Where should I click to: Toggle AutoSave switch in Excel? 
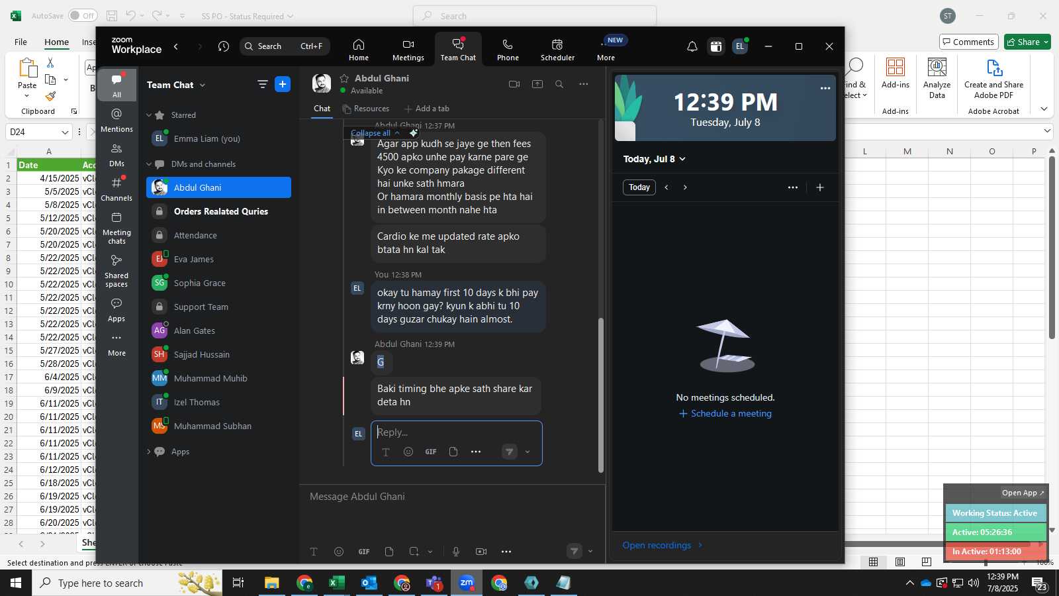tap(83, 16)
